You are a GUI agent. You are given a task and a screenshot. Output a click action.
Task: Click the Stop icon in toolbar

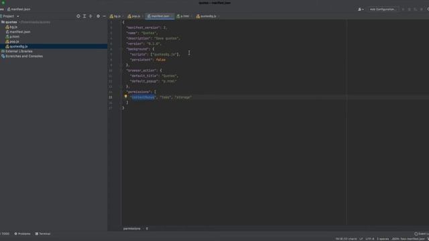(x=421, y=9)
